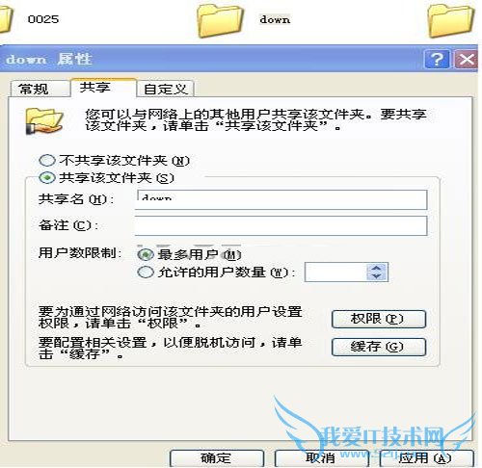Image resolution: width=482 pixels, height=468 pixels.
Task: Select the 共享该文件夹 radio option
Action: tap(47, 177)
